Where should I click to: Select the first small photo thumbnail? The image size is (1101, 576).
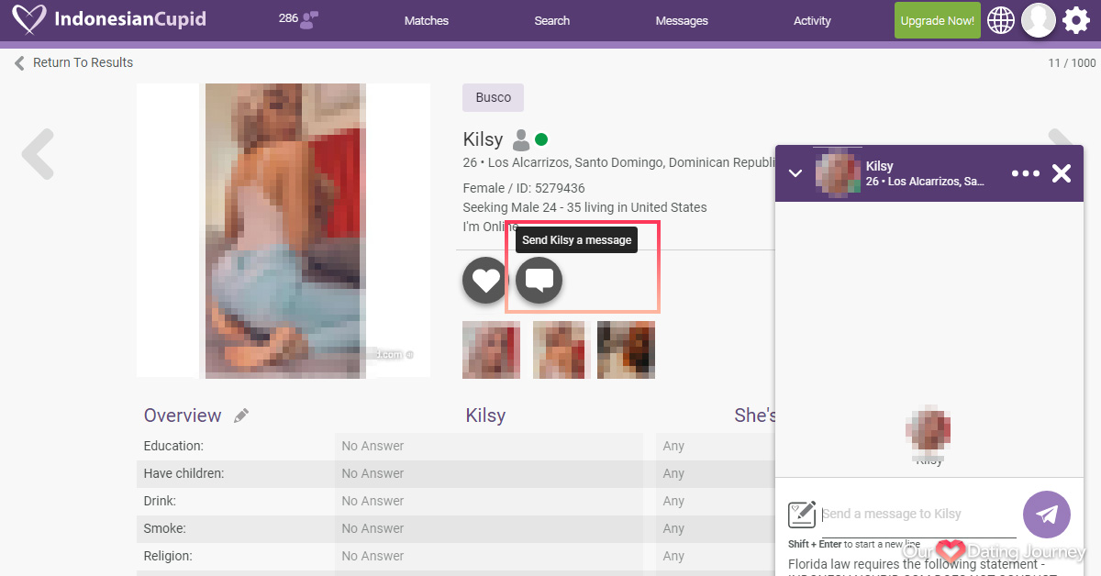click(491, 349)
